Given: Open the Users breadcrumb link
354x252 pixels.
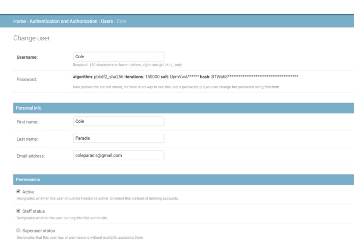Looking at the screenshot, I should point(107,21).
